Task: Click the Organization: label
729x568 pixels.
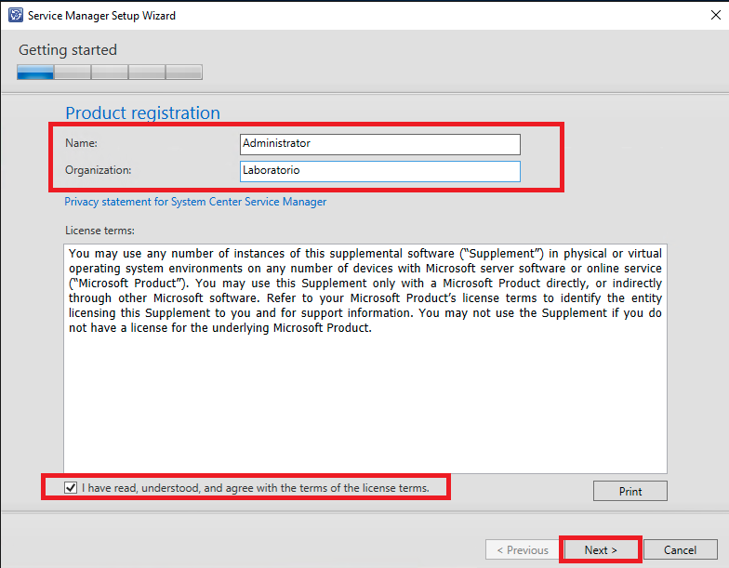Action: [99, 170]
